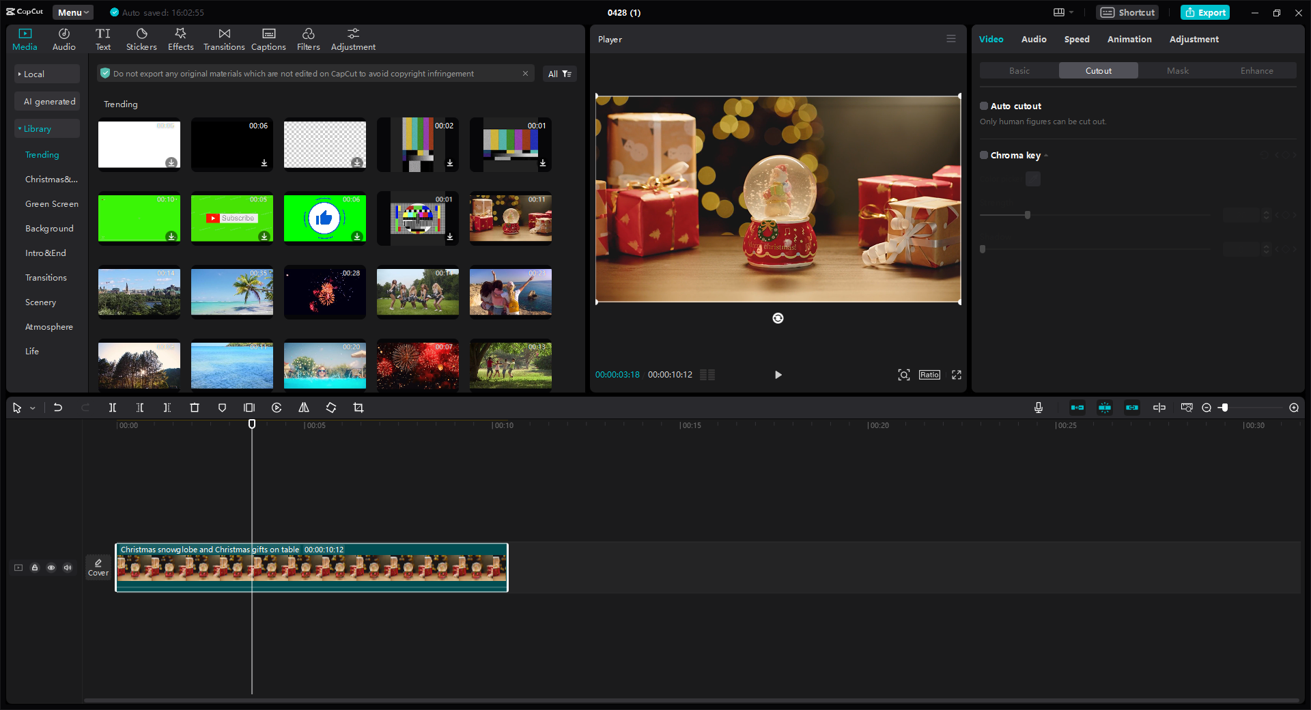
Task: Select the green screen Subscribe clip thumbnail
Action: [x=231, y=218]
